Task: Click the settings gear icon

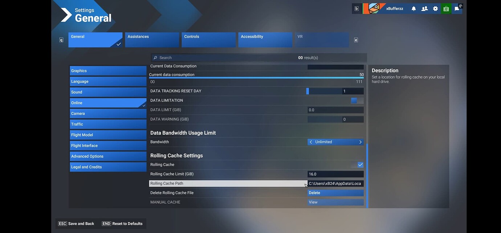Action: (x=435, y=9)
